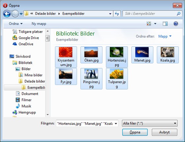Select Bibliotek in the tree
Image resolution: width=185 pixels, height=142 pixels.
coord(22,63)
